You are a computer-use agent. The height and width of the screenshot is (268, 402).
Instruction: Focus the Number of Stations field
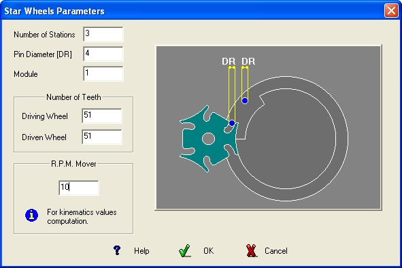click(103, 34)
